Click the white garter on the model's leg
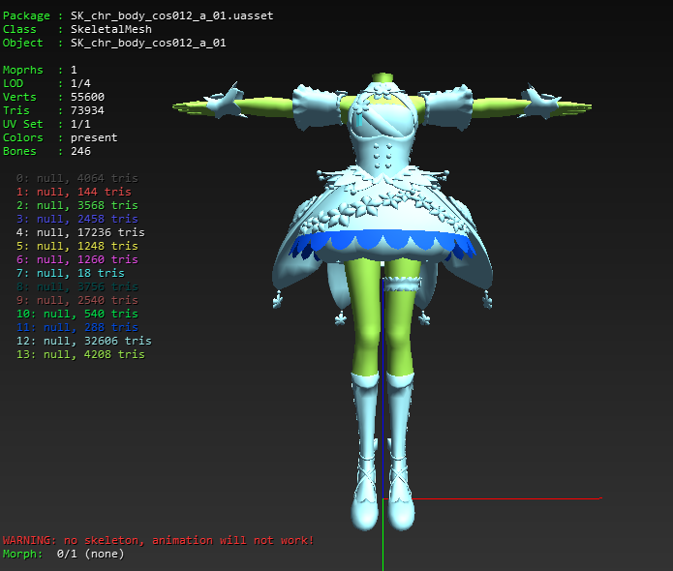 click(402, 284)
